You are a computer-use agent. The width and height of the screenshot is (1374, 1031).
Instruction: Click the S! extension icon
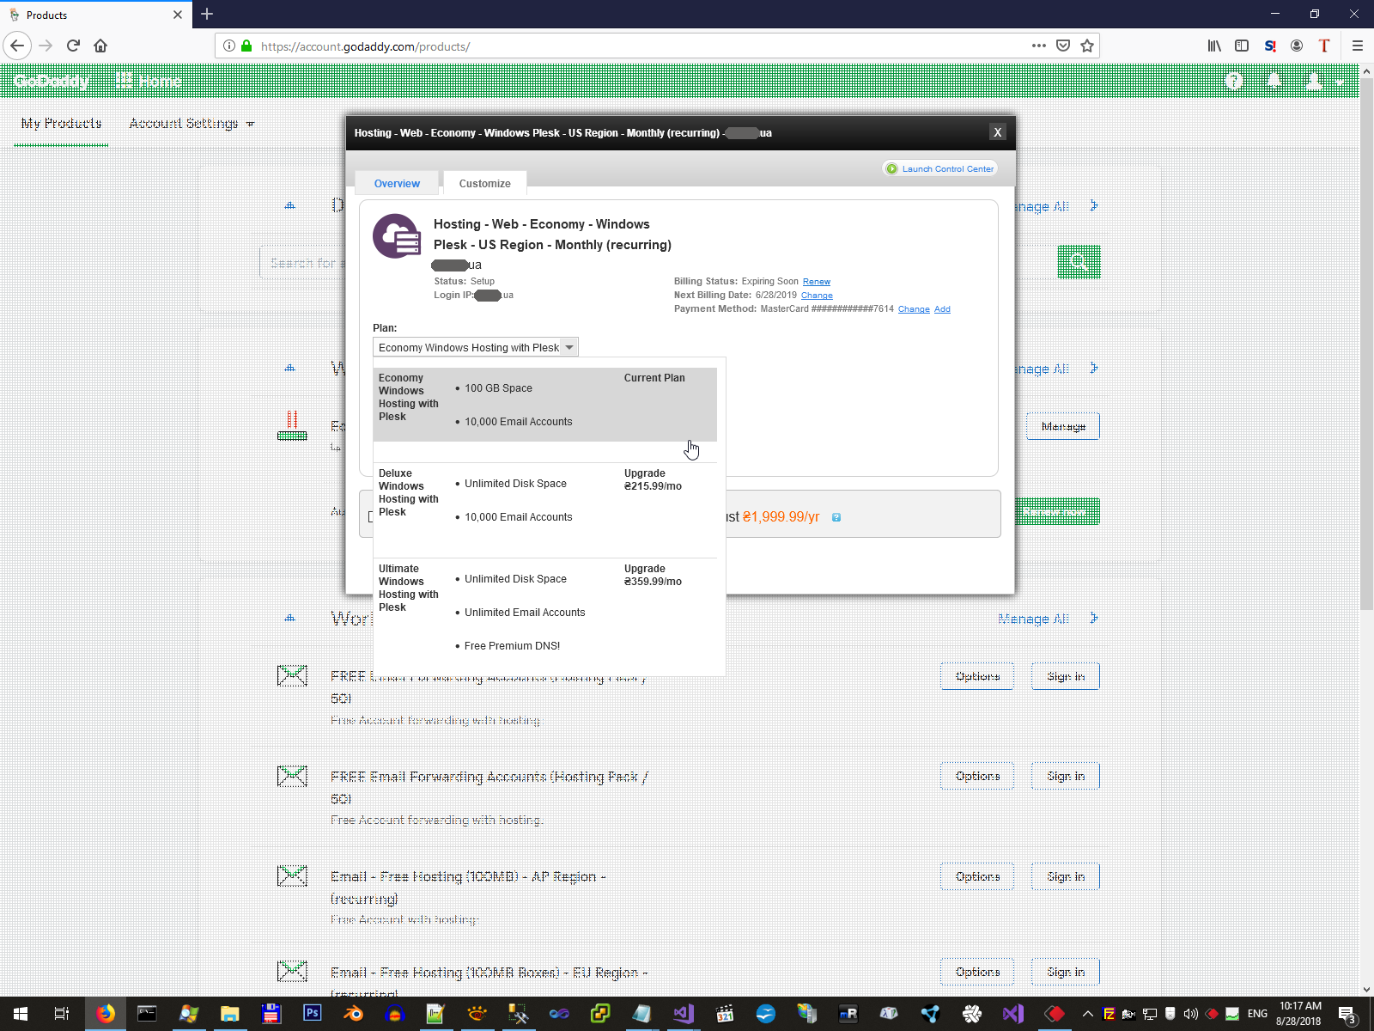point(1270,46)
